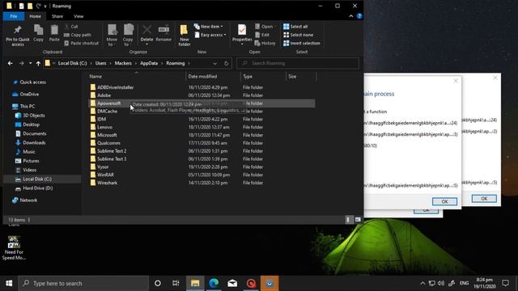Click Select all in ribbon
The height and width of the screenshot is (291, 518).
pyautogui.click(x=295, y=27)
